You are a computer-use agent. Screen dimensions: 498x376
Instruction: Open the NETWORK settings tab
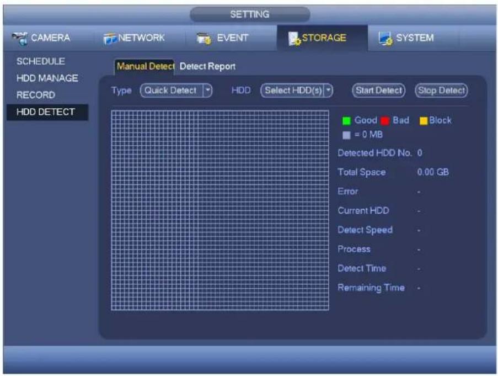tap(140, 38)
